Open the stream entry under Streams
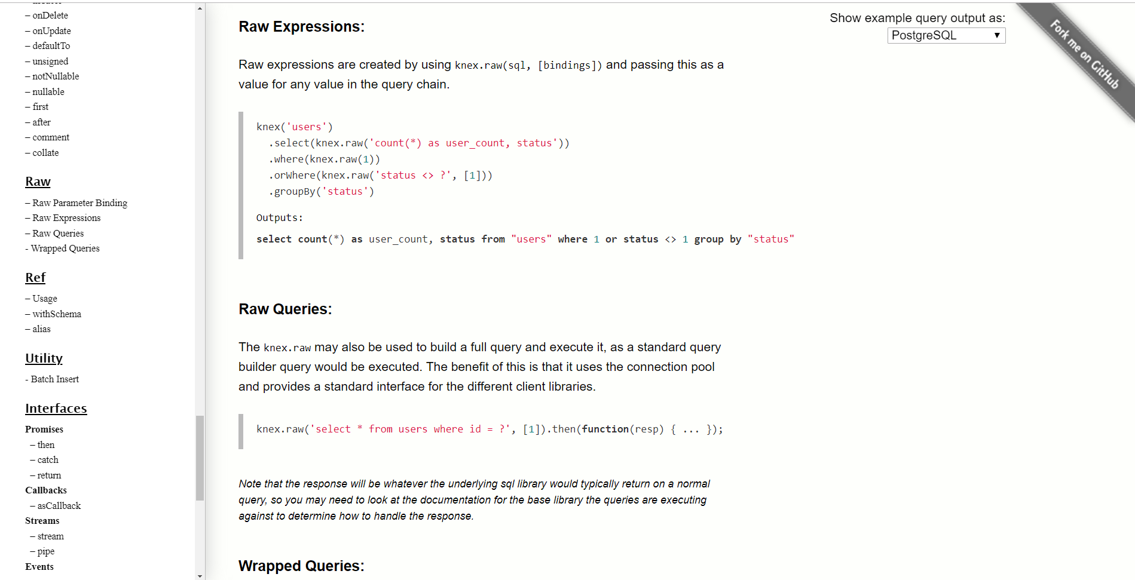The height and width of the screenshot is (580, 1135). point(50,536)
